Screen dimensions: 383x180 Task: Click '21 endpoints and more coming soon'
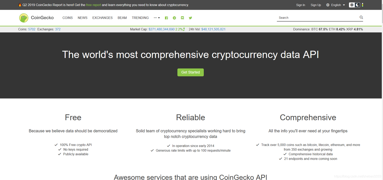308,159
